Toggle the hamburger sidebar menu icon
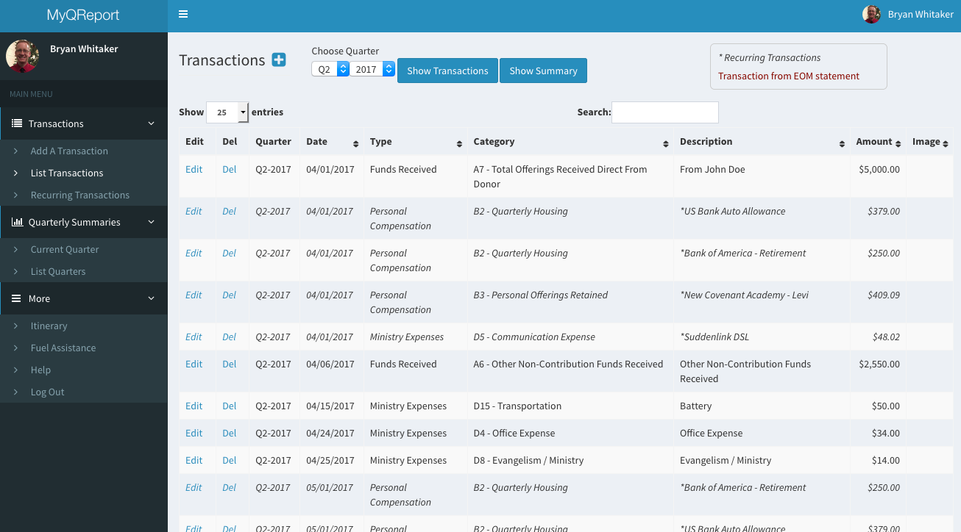 pos(183,14)
